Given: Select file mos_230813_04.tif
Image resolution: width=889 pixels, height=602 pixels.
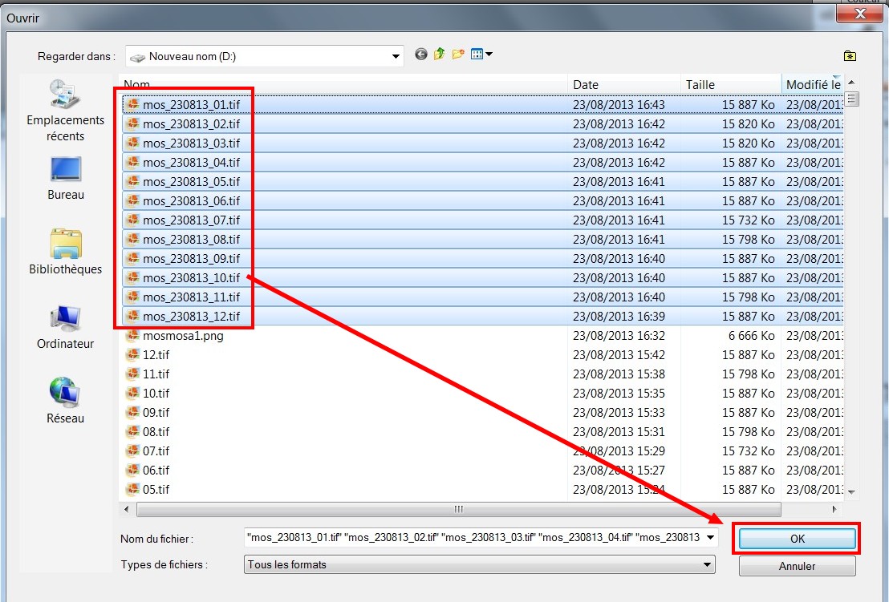Looking at the screenshot, I should (191, 163).
